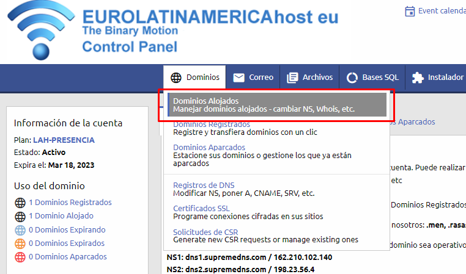Click the documents icon for Archivos
This screenshot has width=466, height=274.
[x=292, y=78]
